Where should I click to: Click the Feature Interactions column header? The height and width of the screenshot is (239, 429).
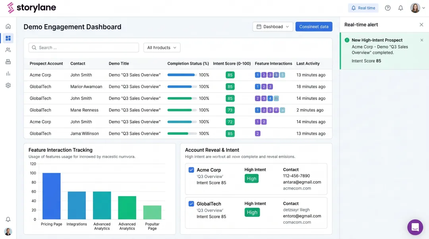[273, 63]
